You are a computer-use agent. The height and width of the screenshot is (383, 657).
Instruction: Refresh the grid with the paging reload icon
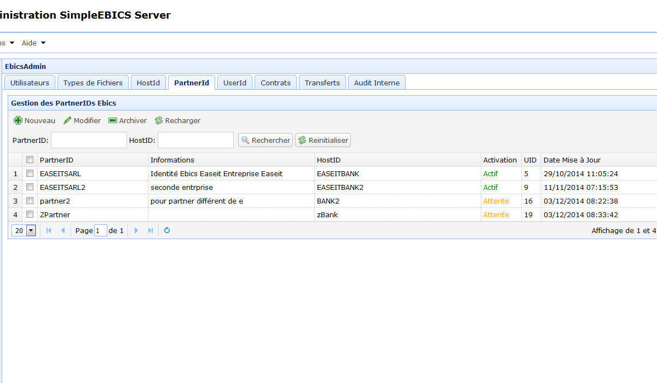click(167, 230)
